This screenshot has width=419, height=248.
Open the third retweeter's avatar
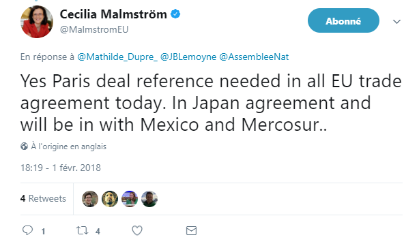(130, 199)
